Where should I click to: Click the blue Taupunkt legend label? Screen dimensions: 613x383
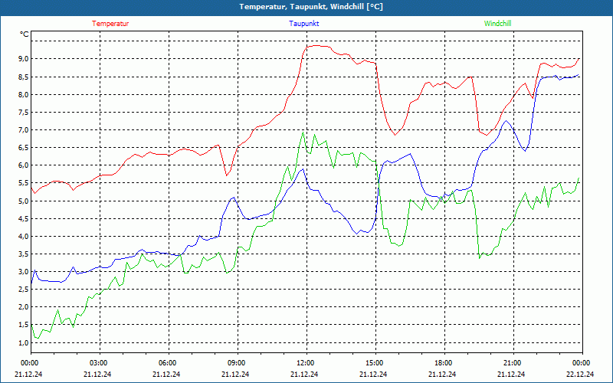tap(303, 24)
